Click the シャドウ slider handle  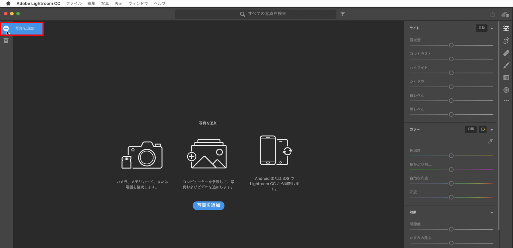click(451, 87)
